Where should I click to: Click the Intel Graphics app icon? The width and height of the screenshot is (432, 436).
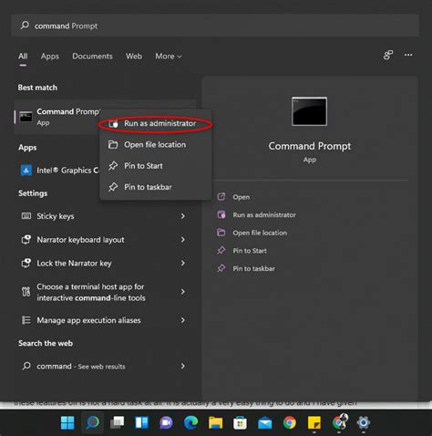pos(26,171)
